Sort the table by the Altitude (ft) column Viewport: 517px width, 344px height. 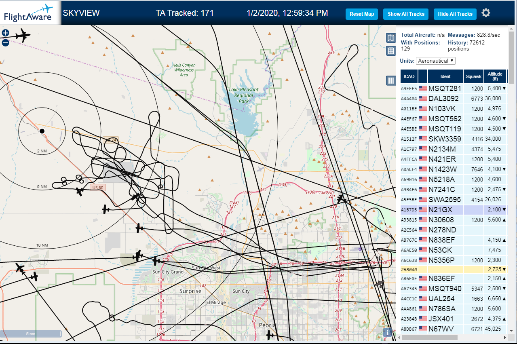click(495, 76)
